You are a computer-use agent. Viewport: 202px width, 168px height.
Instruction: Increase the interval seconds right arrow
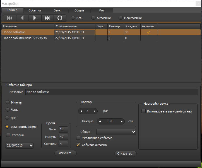pos(121,121)
